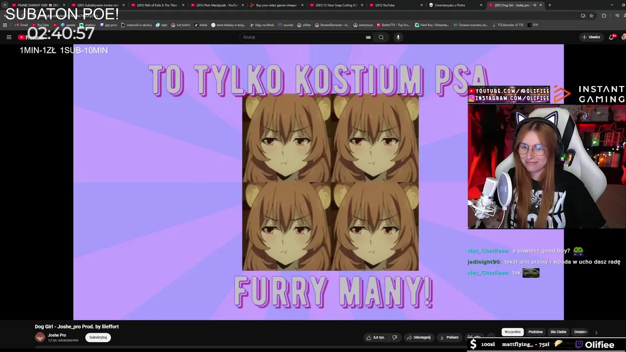The image size is (626, 352).
Task: Close the Cmentarzysko u Piotra tab
Action: pyautogui.click(x=482, y=5)
